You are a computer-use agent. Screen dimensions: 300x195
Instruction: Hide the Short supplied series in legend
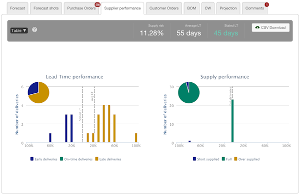click(206, 159)
